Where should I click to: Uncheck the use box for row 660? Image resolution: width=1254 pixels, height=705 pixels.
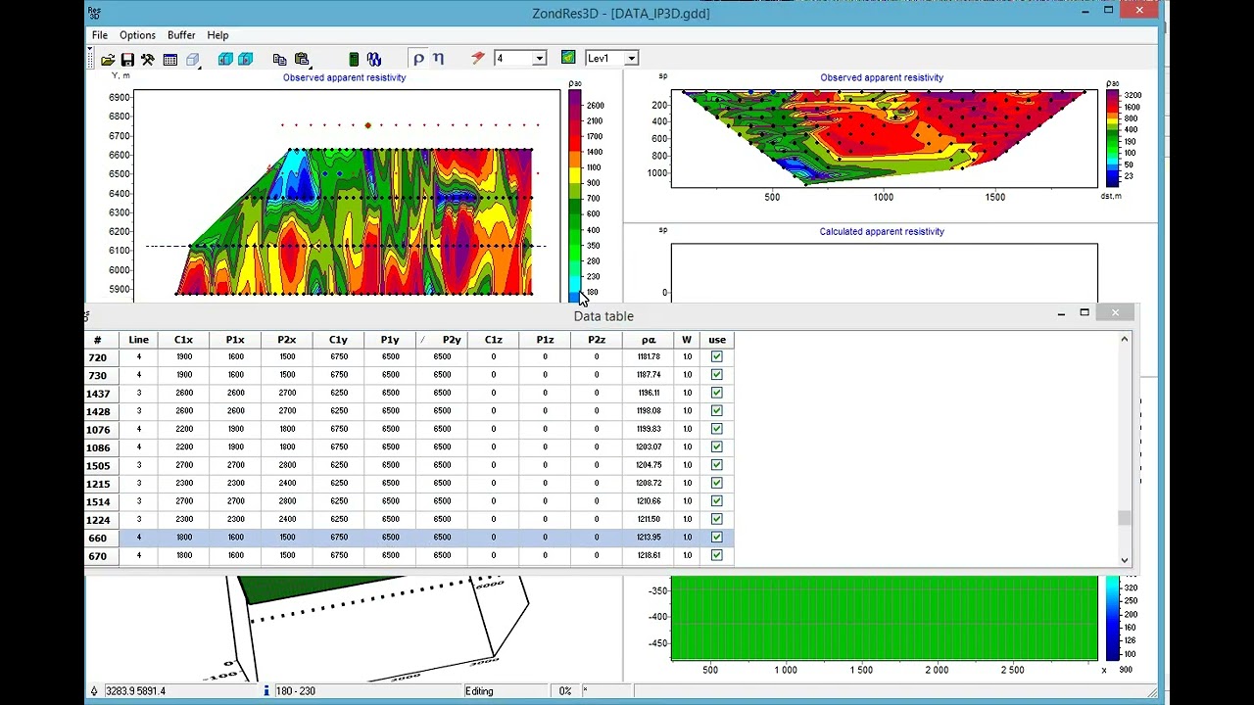point(717,537)
